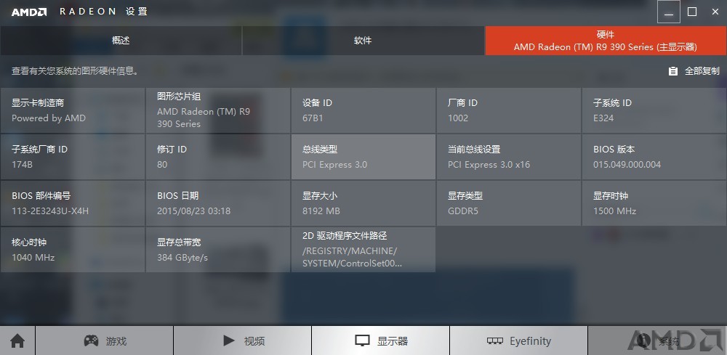Screen dimensions: 727x355
Task: Select the 厂商 ID 1002 tile
Action: (509, 110)
